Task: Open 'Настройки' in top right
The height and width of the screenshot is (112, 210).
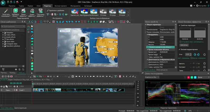Action: pos(201,6)
